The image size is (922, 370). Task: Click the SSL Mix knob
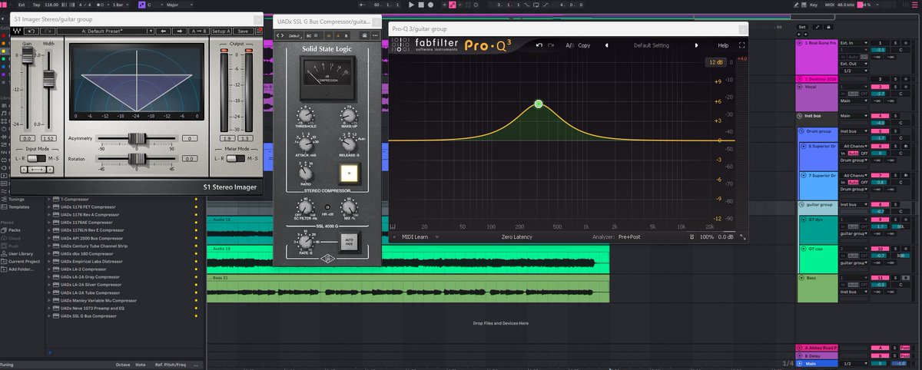(349, 208)
